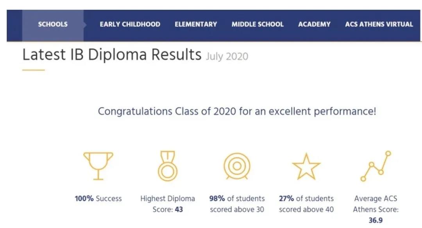Click the arrow pointer beside Schools tab
Image resolution: width=422 pixels, height=228 pixels.
(85, 25)
